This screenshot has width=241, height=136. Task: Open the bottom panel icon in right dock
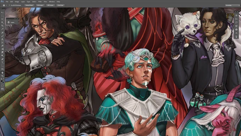coord(236,37)
